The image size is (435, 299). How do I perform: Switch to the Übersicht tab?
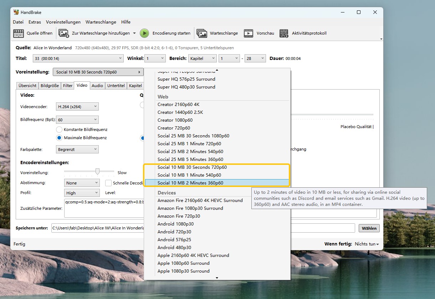(27, 86)
